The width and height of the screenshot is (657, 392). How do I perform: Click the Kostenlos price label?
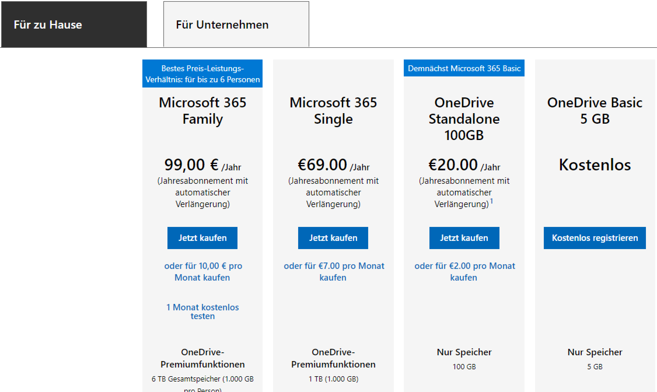[595, 165]
